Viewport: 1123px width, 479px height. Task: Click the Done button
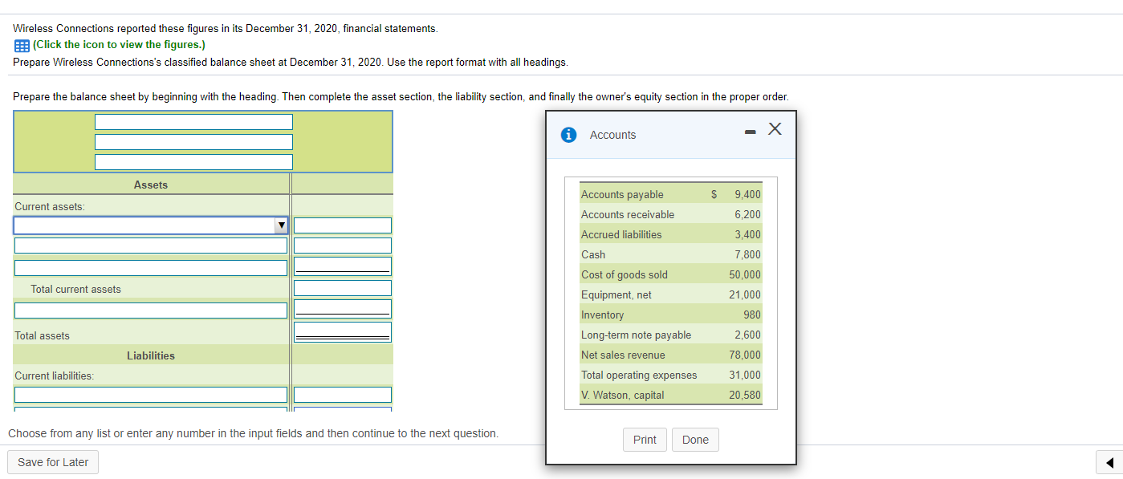pyautogui.click(x=695, y=440)
